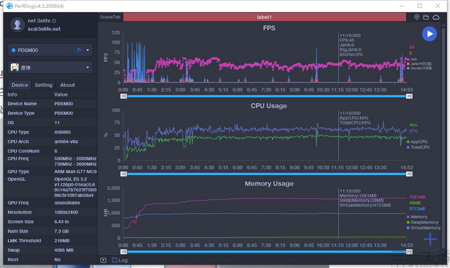Select the Device Name row label
450x268 pixels.
click(22, 103)
